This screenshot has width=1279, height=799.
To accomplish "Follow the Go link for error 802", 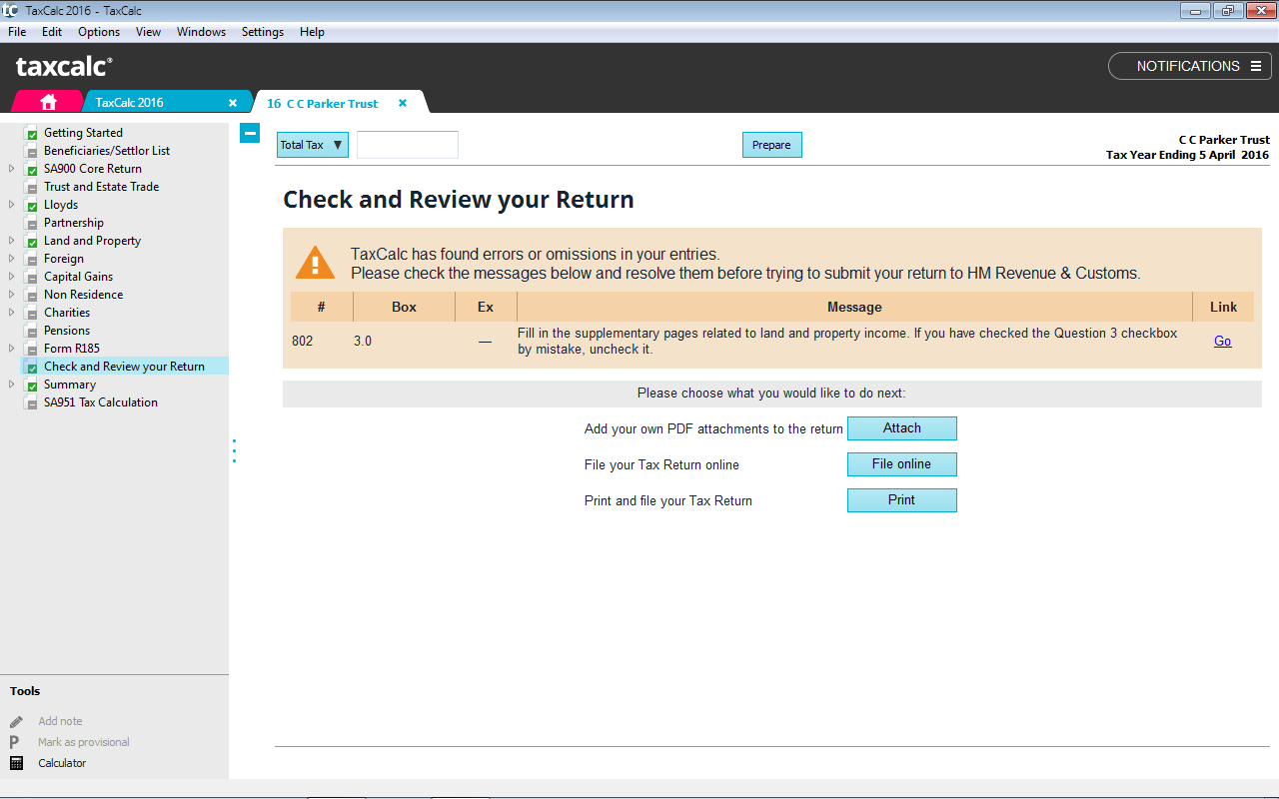I will point(1222,341).
